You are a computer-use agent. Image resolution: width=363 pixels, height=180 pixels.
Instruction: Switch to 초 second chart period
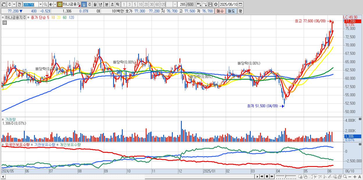(x=112, y=4)
